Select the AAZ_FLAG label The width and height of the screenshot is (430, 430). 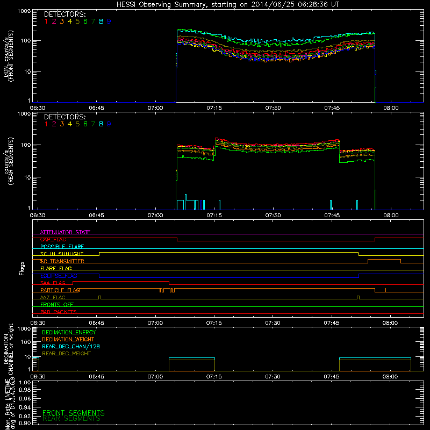[x=53, y=297]
